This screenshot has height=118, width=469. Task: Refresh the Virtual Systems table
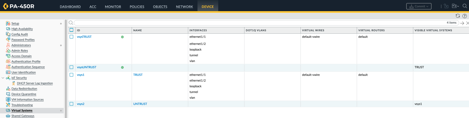(458, 16)
